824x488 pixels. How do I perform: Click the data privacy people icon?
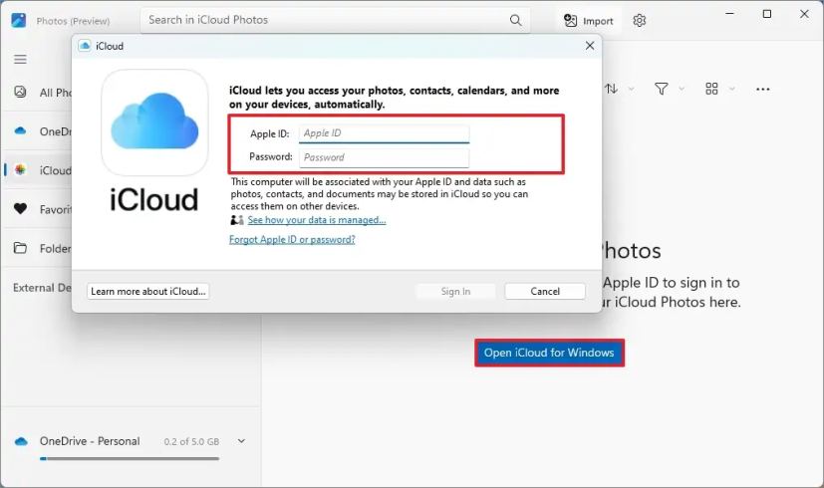pos(237,219)
